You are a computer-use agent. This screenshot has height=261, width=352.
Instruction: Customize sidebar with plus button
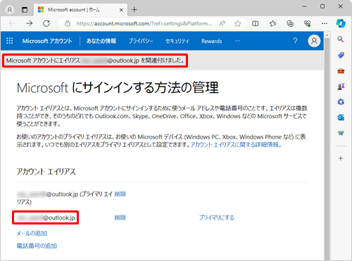341,158
